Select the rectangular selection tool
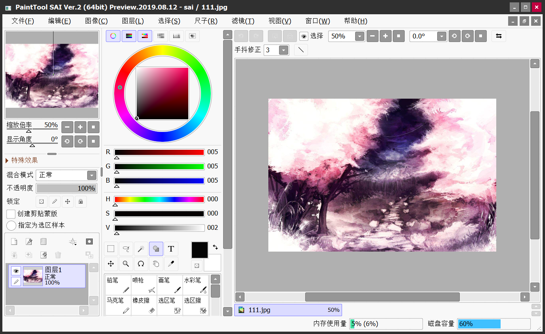 point(111,249)
